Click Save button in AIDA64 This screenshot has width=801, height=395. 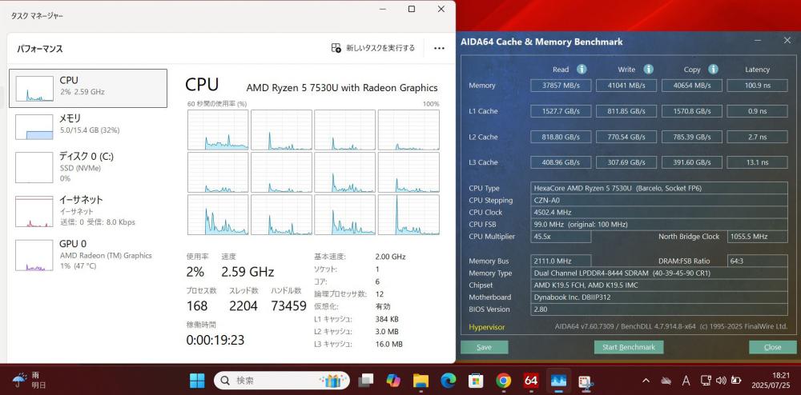click(485, 347)
